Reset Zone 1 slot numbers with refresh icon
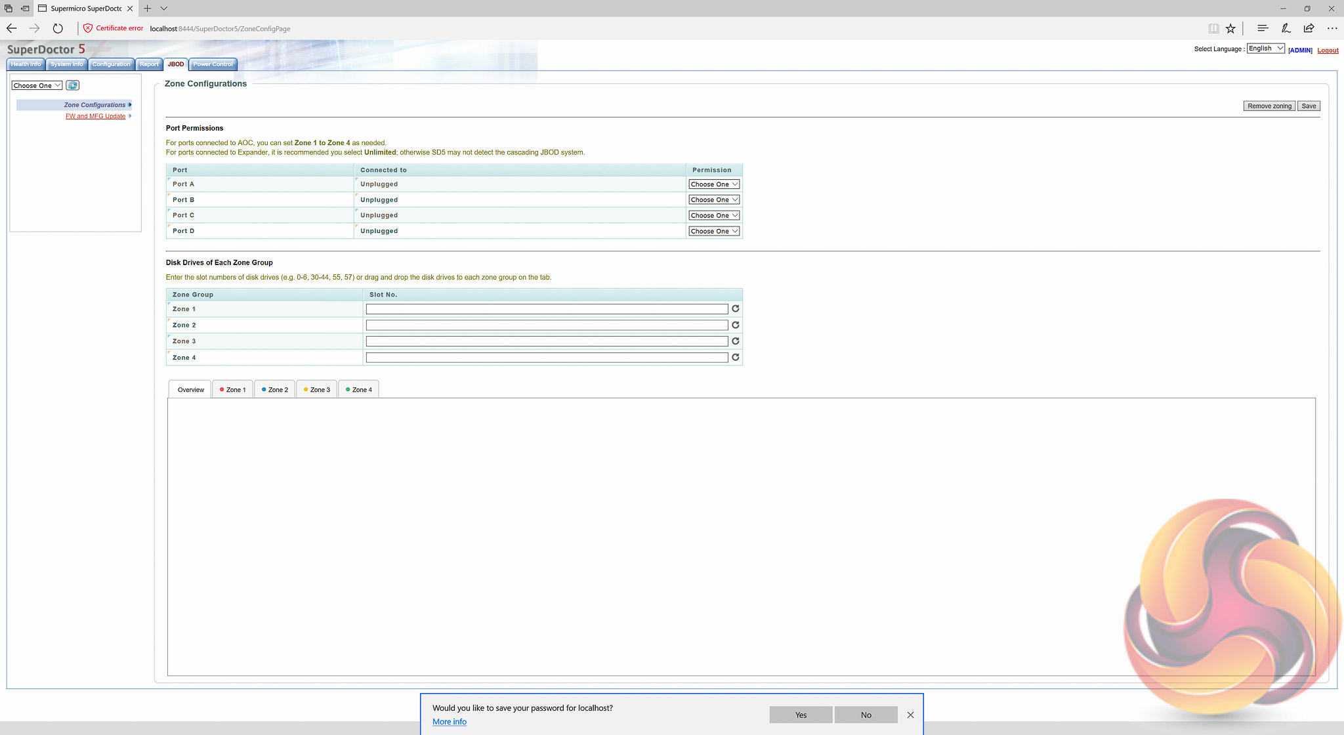This screenshot has height=735, width=1344. 735,309
